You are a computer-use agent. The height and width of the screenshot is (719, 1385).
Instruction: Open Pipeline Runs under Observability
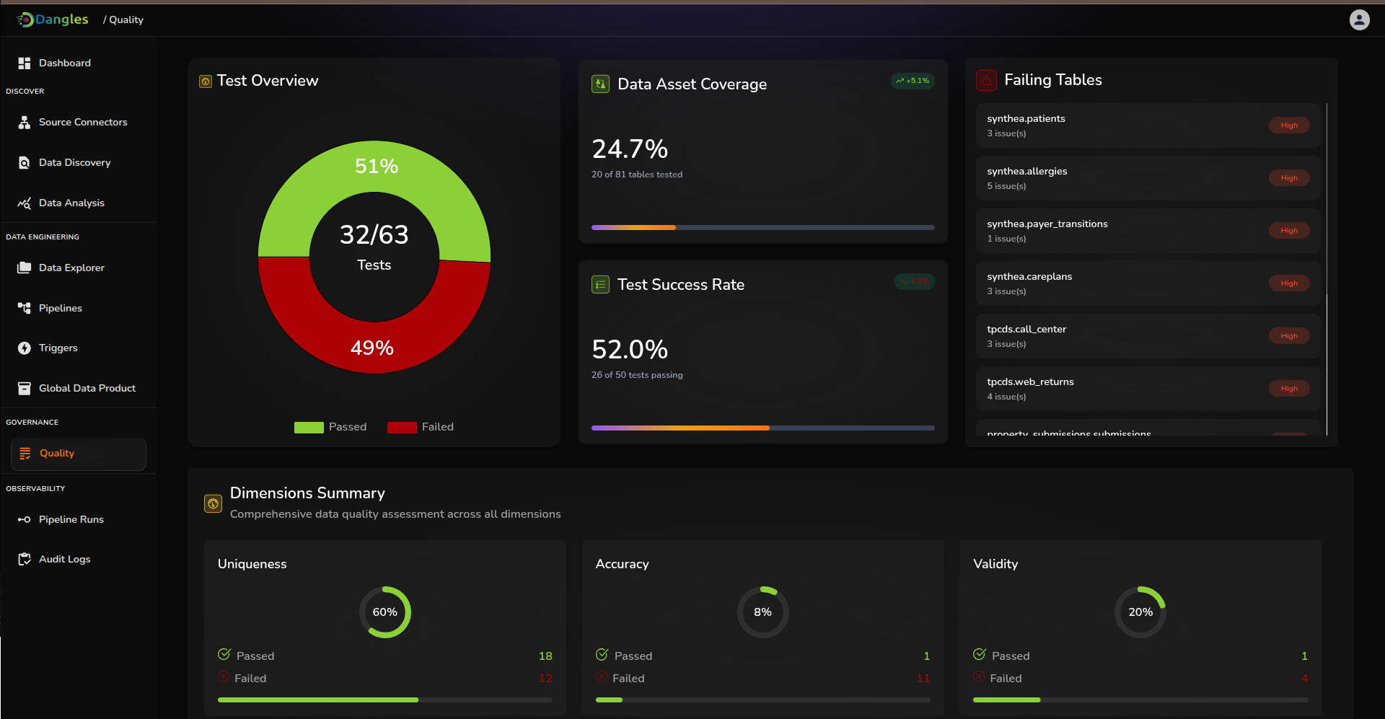click(71, 520)
